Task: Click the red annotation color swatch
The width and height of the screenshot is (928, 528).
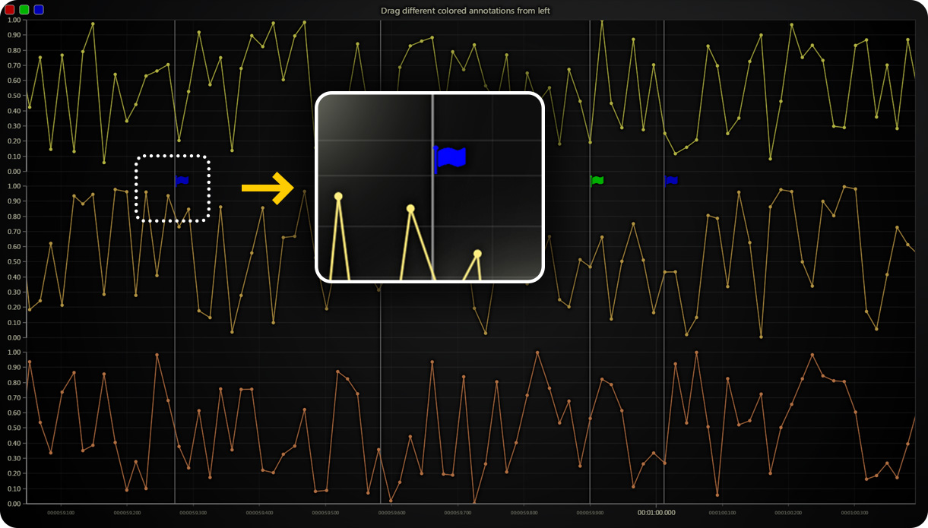Action: [10, 10]
